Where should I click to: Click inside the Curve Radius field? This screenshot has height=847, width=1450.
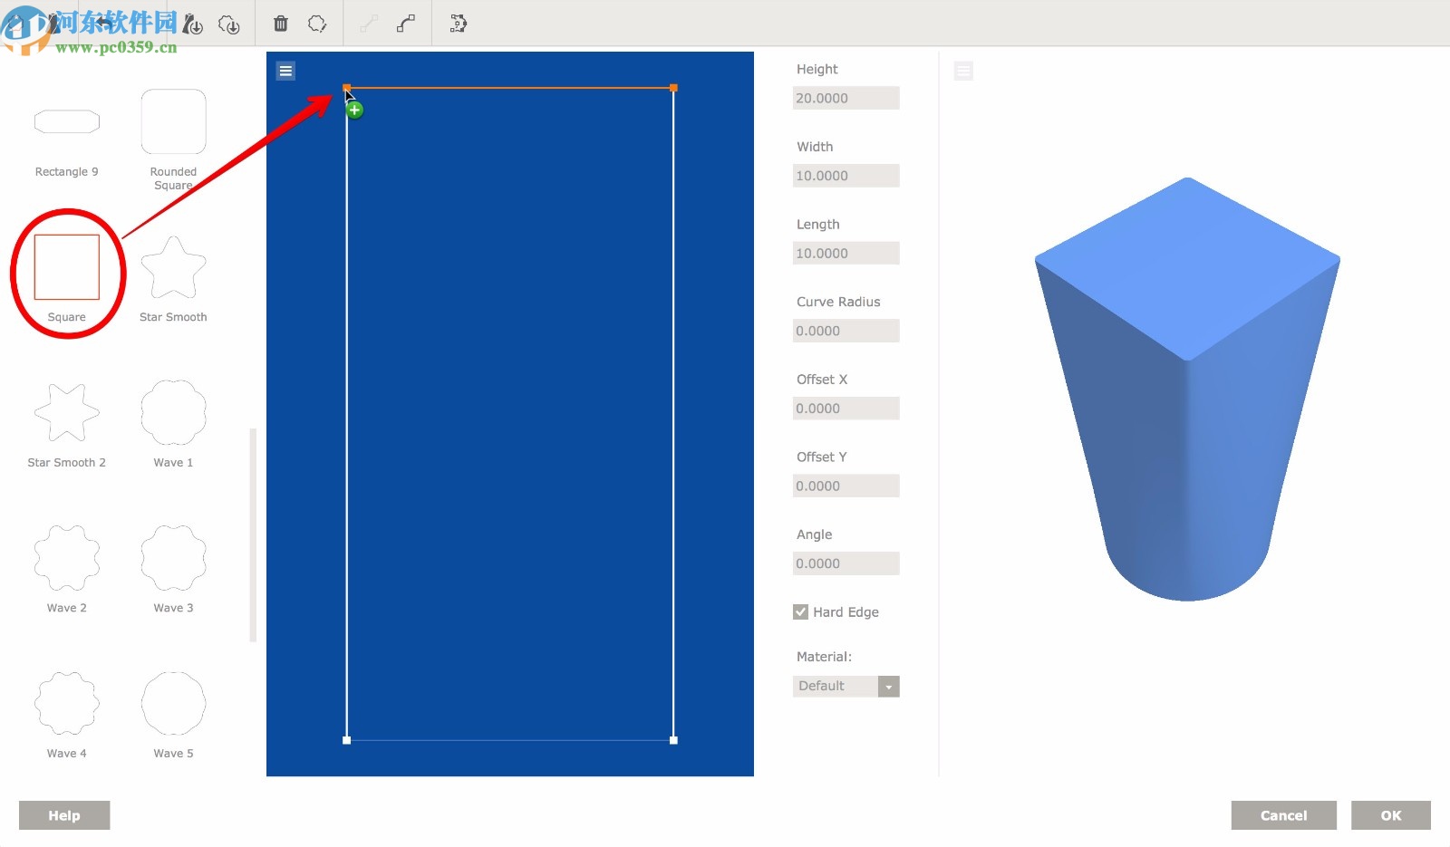846,330
